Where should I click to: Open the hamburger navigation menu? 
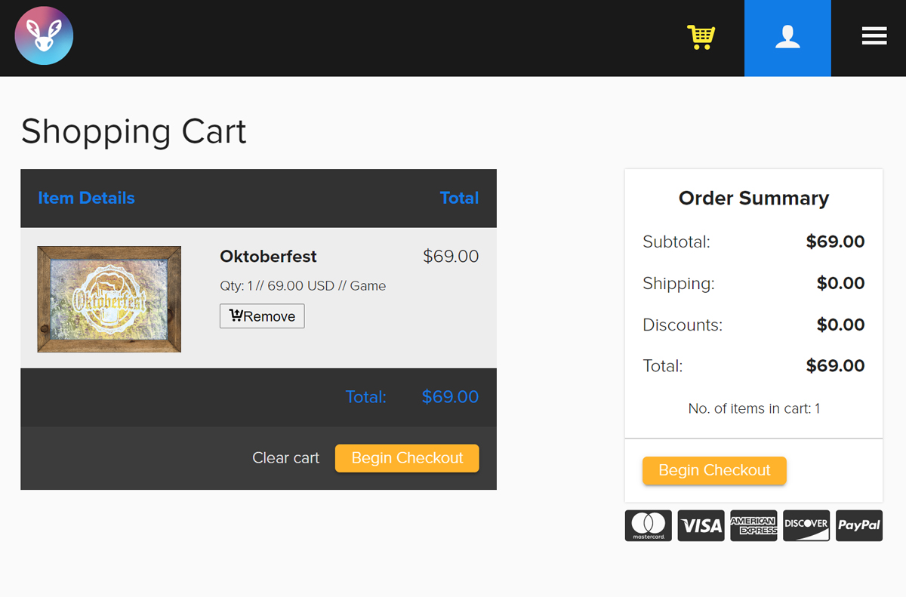(874, 36)
